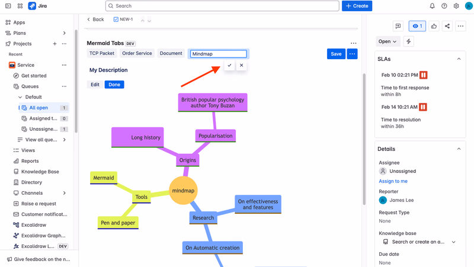474x267 pixels.
Task: Switch description to Edit mode
Action: [x=95, y=85]
